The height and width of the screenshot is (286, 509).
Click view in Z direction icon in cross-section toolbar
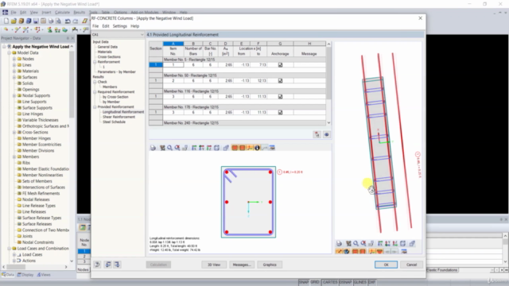pyautogui.click(x=209, y=148)
